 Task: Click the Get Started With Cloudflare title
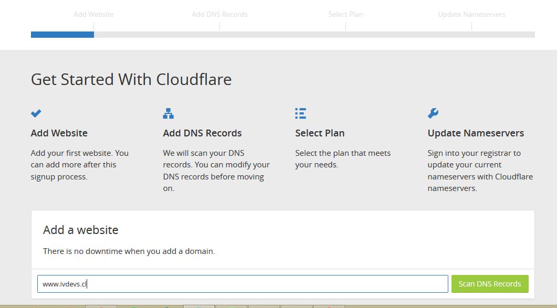[x=131, y=79]
